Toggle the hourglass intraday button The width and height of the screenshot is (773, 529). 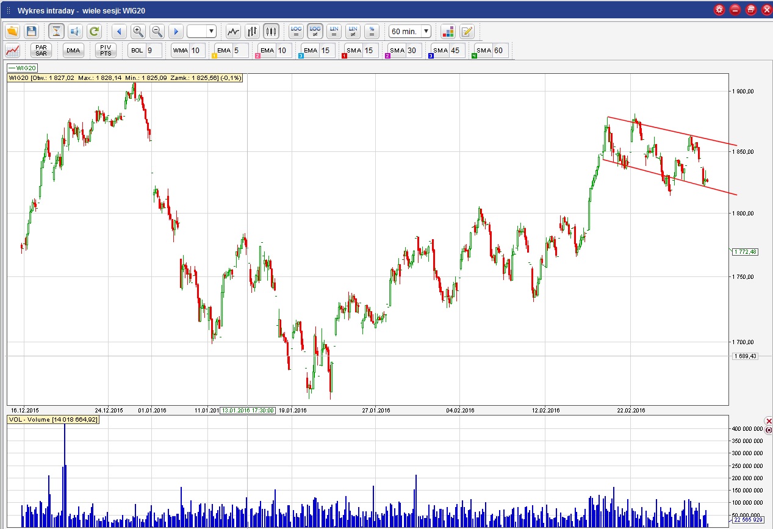(56, 31)
